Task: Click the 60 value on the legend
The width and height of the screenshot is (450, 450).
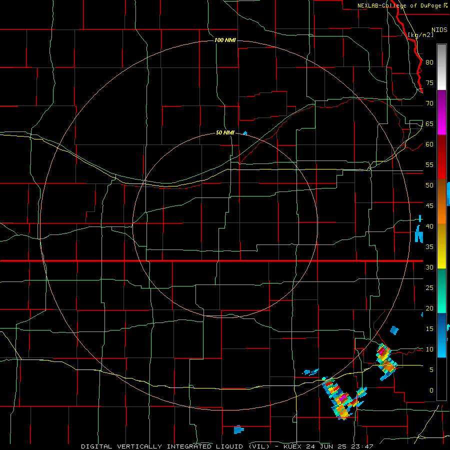Action: click(x=429, y=144)
